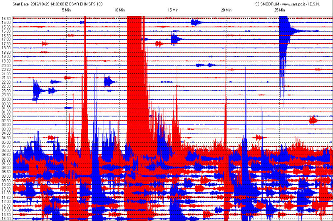
Task: Click the 10 Min time axis marker
Action: click(x=119, y=10)
